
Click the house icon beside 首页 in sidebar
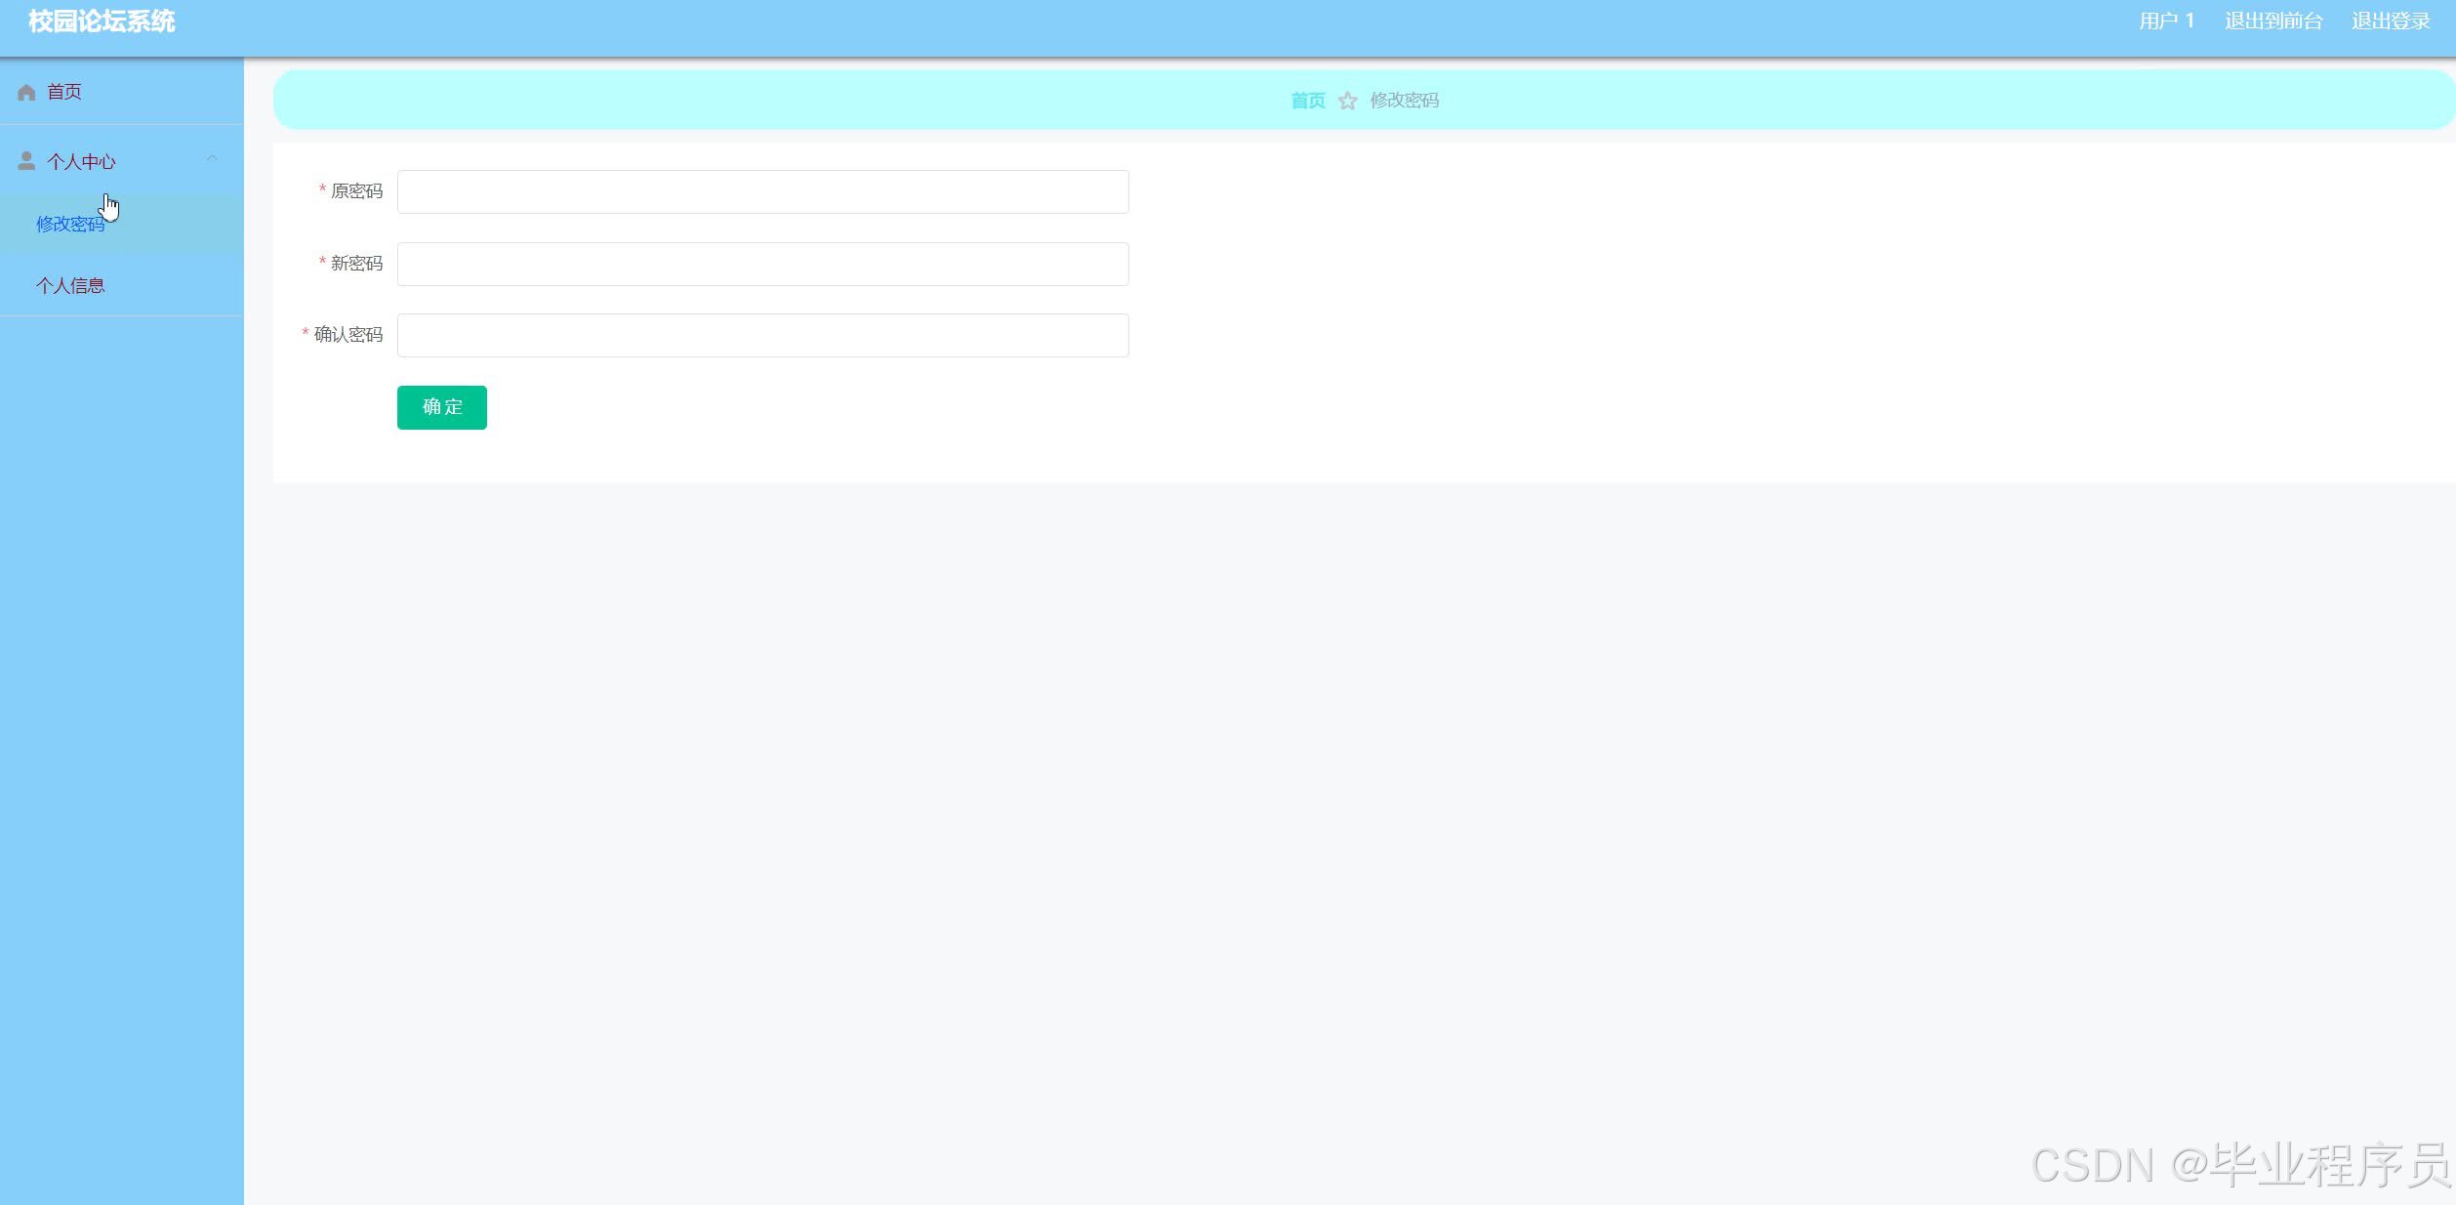[x=26, y=92]
